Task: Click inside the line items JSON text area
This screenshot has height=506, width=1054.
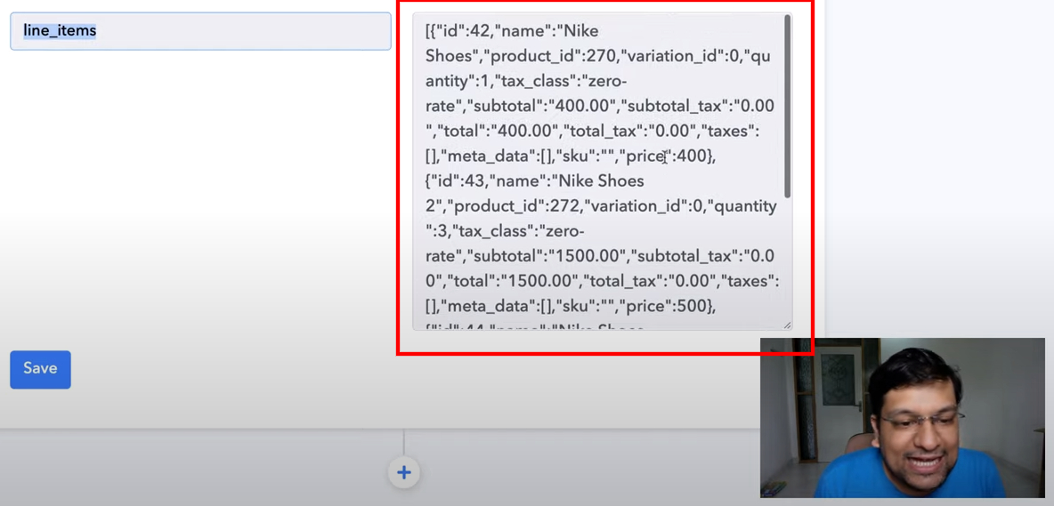Action: click(603, 171)
